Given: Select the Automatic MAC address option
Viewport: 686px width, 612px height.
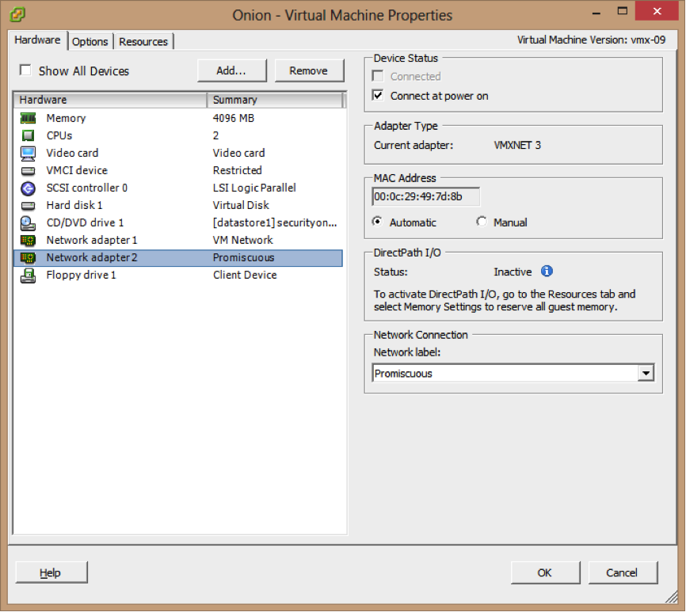Looking at the screenshot, I should (x=377, y=222).
